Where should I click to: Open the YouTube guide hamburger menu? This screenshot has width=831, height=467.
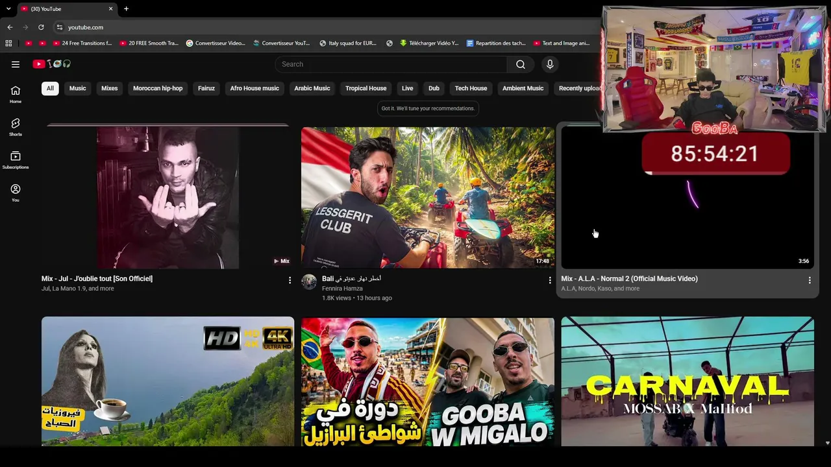[x=16, y=64]
